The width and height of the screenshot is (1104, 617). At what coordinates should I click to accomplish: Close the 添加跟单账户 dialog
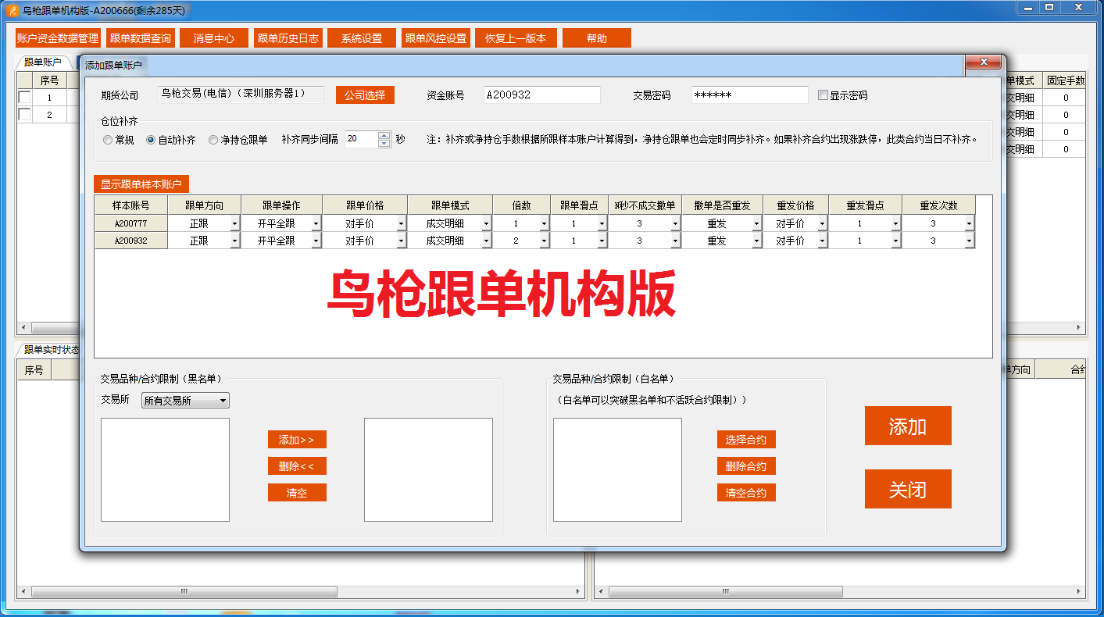tap(984, 62)
